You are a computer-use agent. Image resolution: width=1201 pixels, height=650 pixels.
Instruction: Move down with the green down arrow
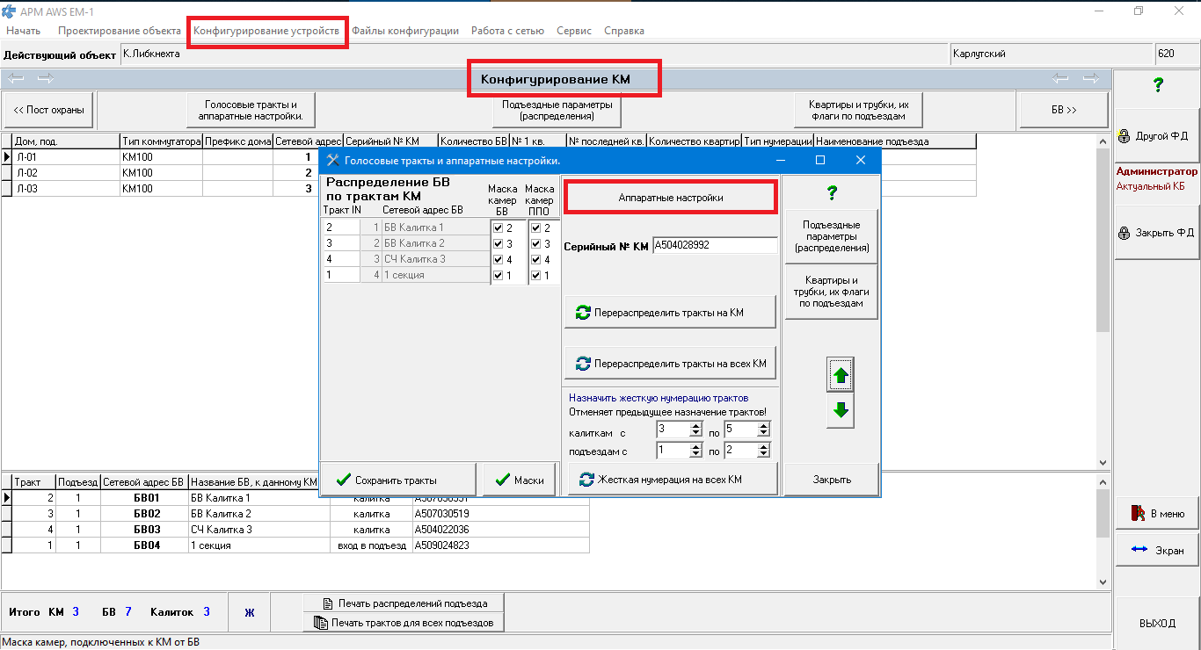coord(841,411)
